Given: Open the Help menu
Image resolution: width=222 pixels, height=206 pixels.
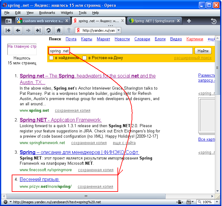Looking at the screenshot, I should coord(95,13).
